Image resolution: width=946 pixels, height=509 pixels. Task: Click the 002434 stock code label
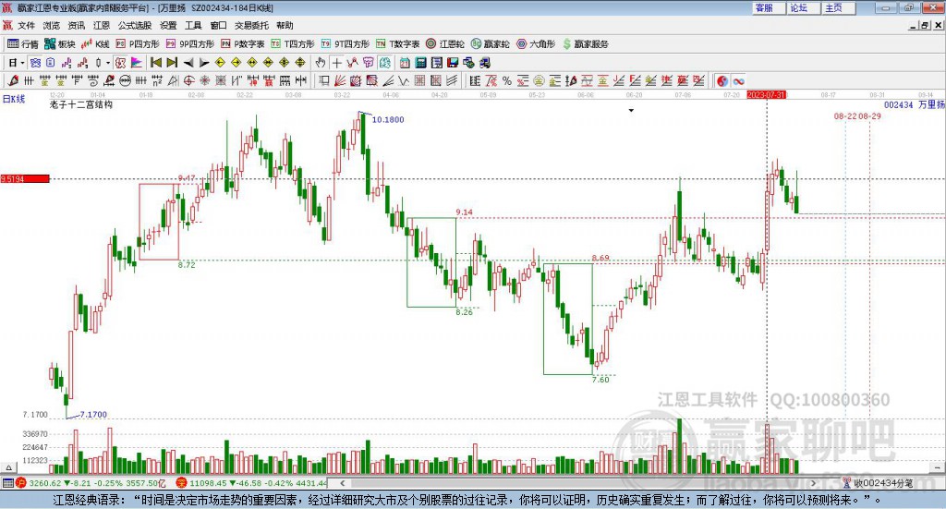click(x=898, y=105)
